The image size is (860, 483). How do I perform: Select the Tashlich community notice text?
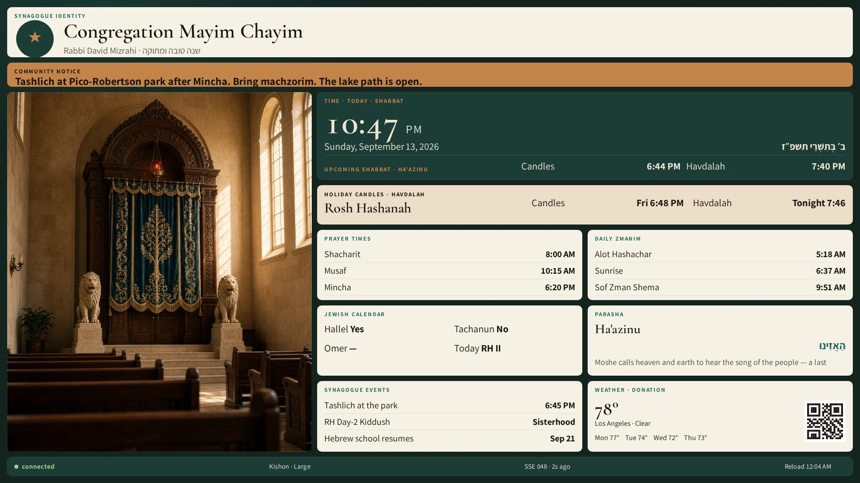coord(219,81)
